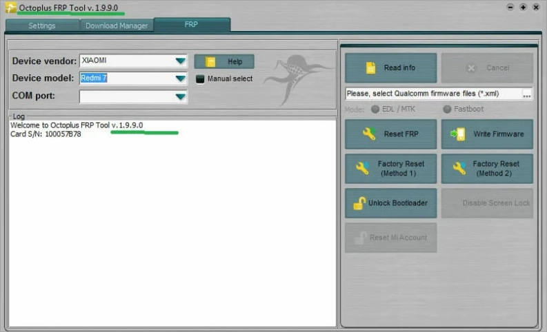Open the Download Manager tab
This screenshot has width=547, height=332.
(117, 25)
